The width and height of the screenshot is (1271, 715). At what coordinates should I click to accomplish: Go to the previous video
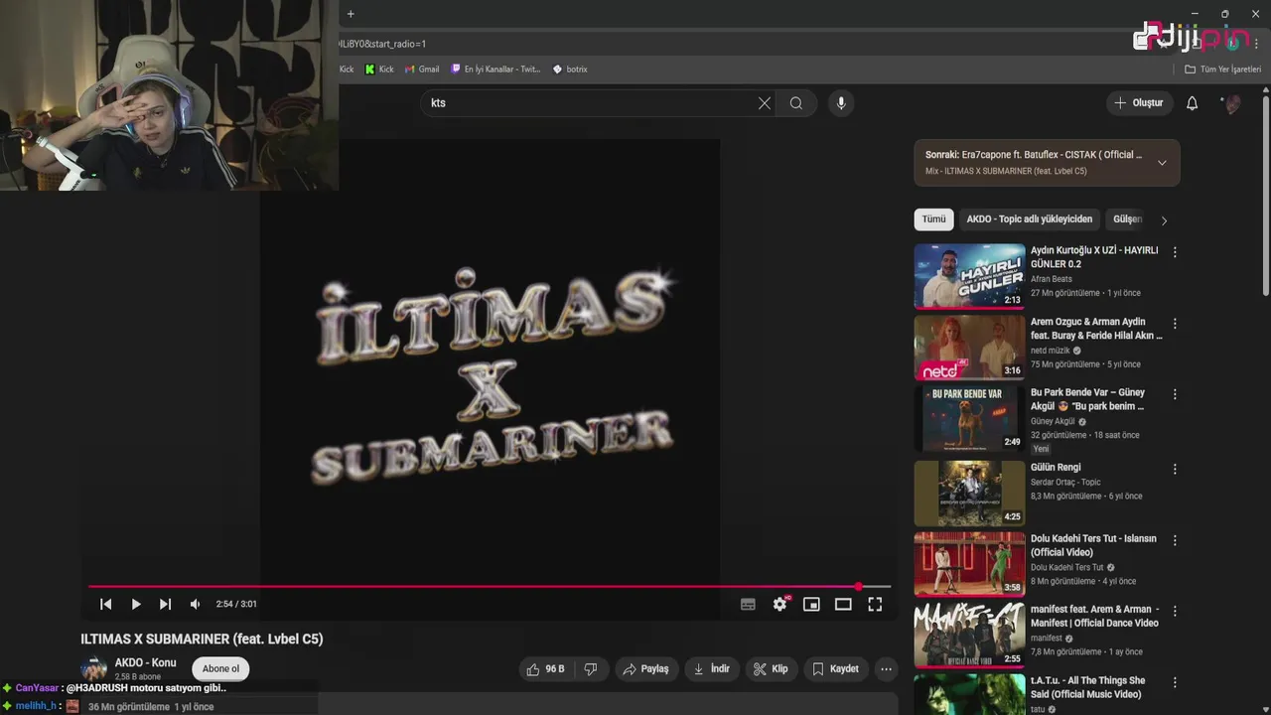[106, 604]
